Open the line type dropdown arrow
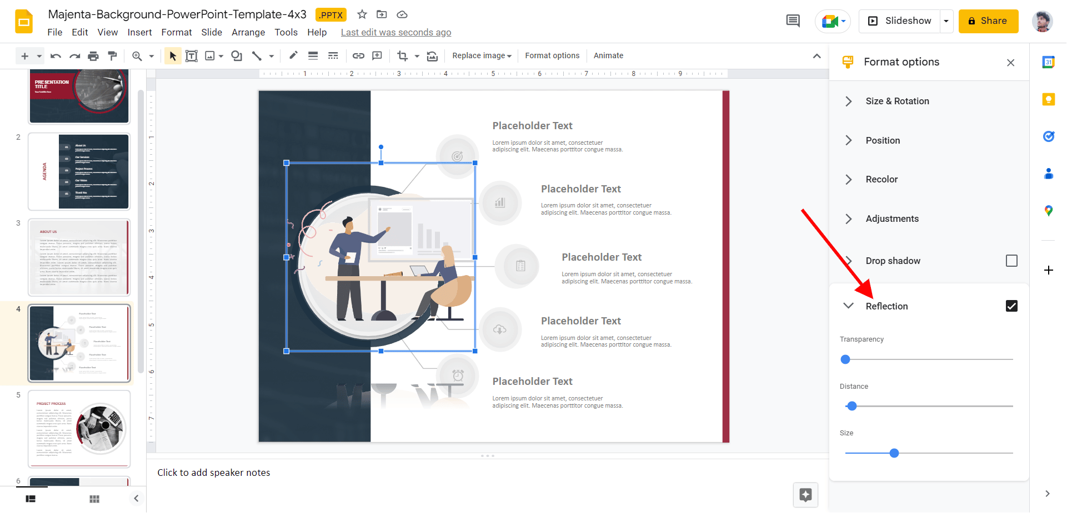This screenshot has width=1067, height=513. click(272, 56)
